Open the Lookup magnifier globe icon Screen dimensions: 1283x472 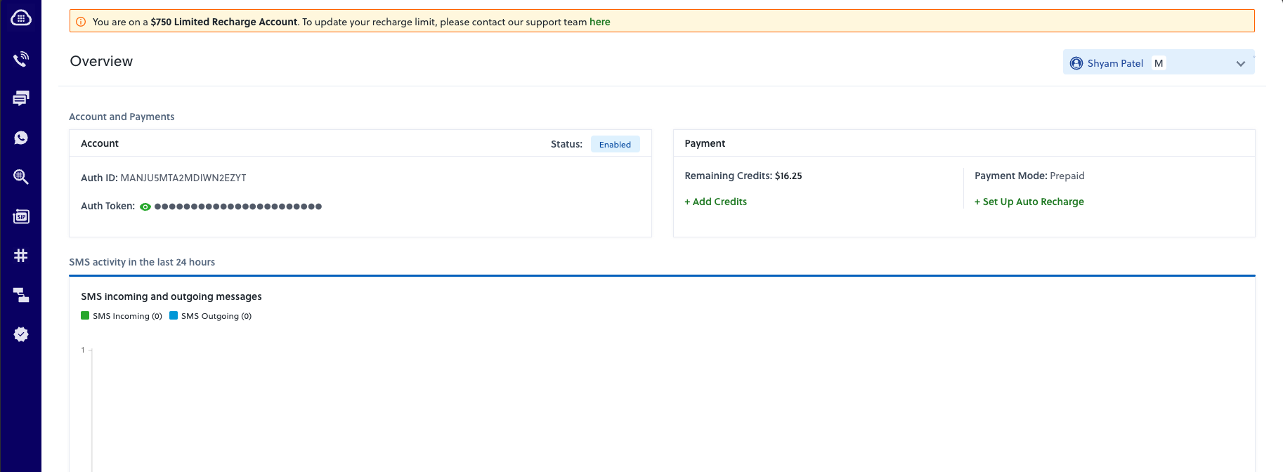coord(21,177)
